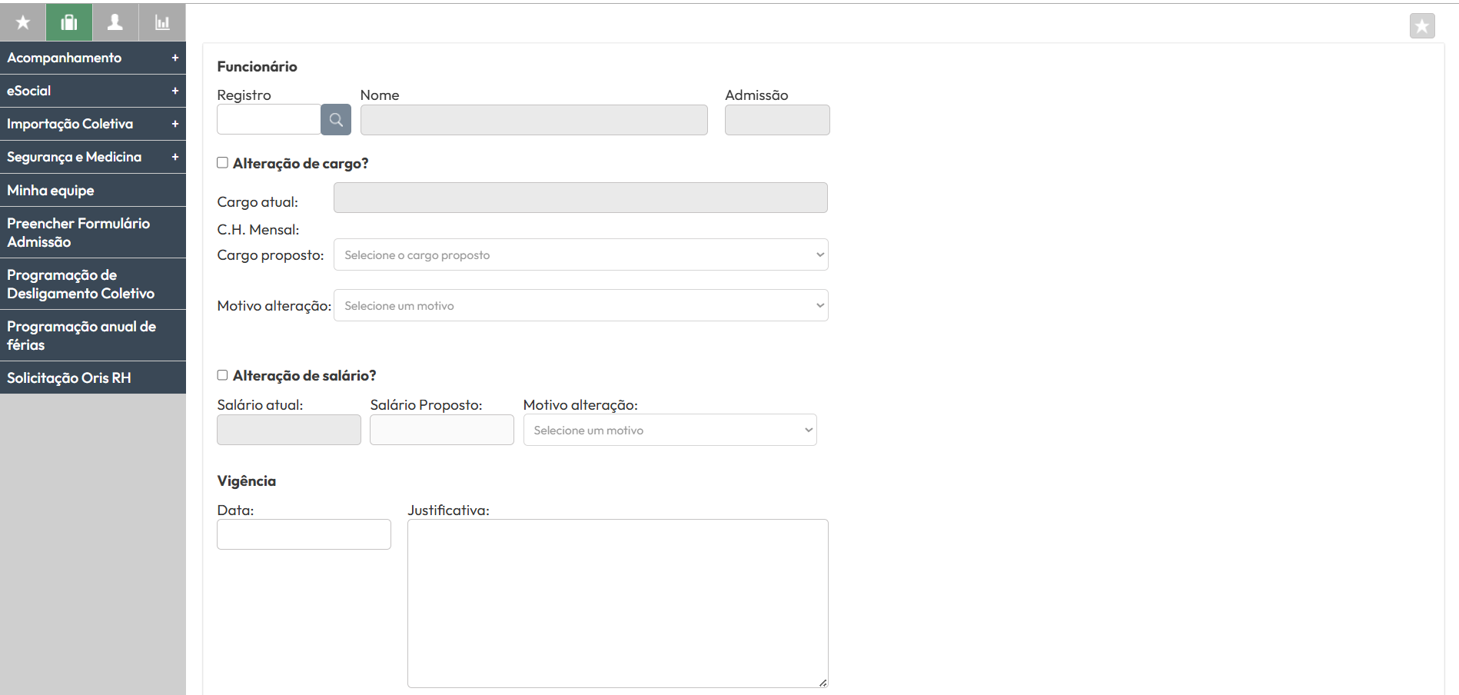The image size is (1459, 695).
Task: Open Motivo alteração dropdown under cargo
Action: click(581, 305)
